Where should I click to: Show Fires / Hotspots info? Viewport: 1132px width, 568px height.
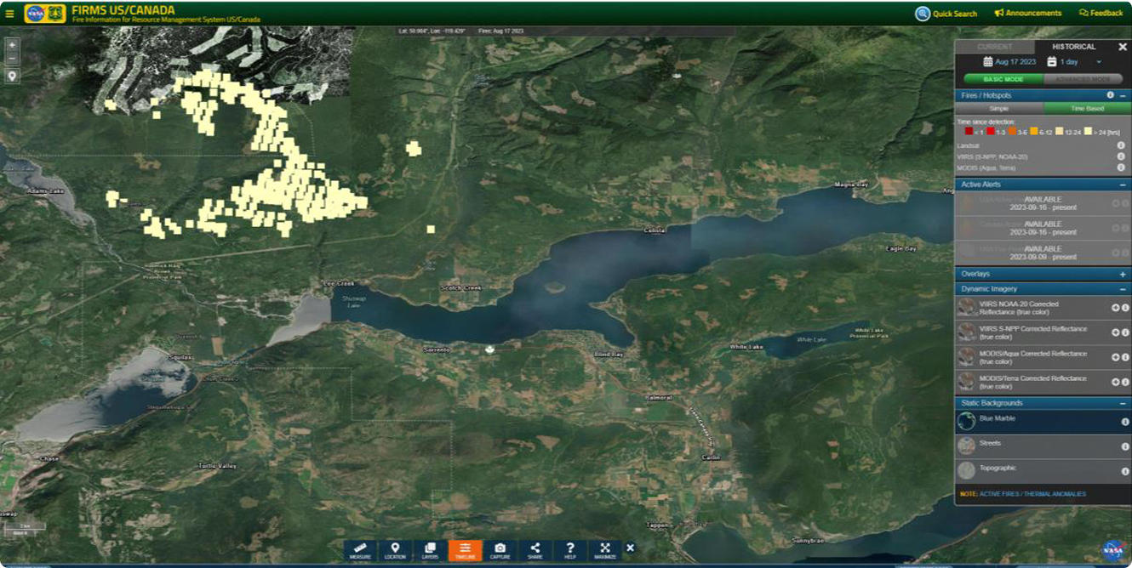1110,95
